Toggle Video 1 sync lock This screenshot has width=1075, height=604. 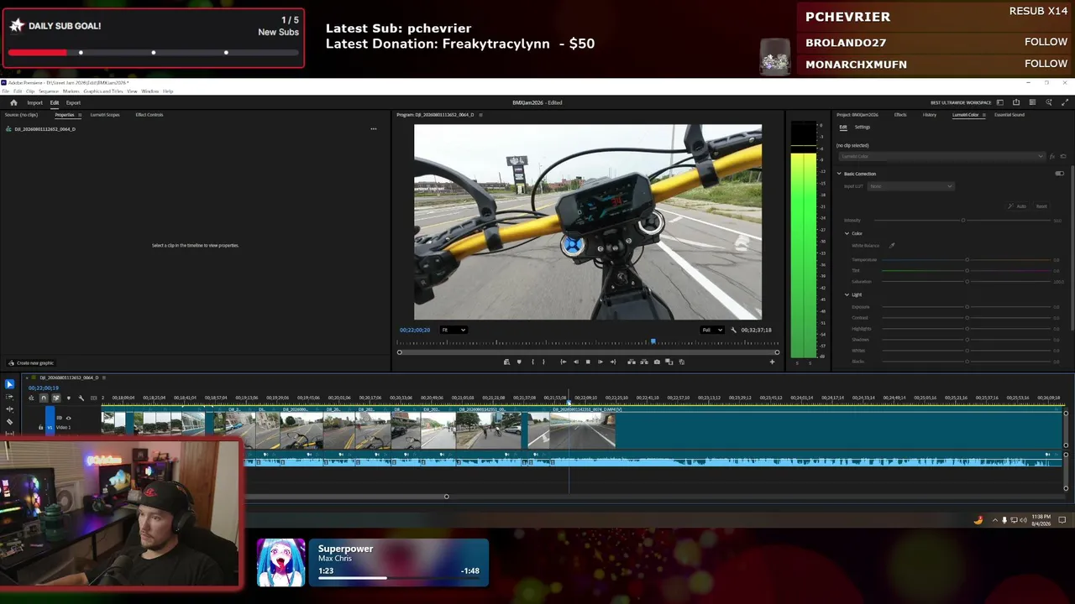click(59, 418)
